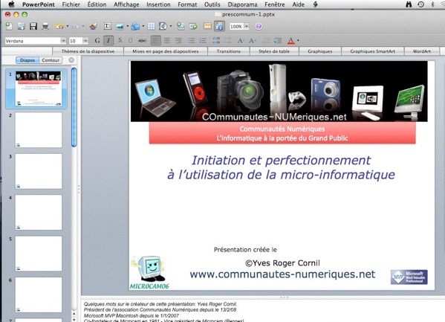Expand the Media dropdown arrow
This screenshot has width=445, height=322.
171,26
